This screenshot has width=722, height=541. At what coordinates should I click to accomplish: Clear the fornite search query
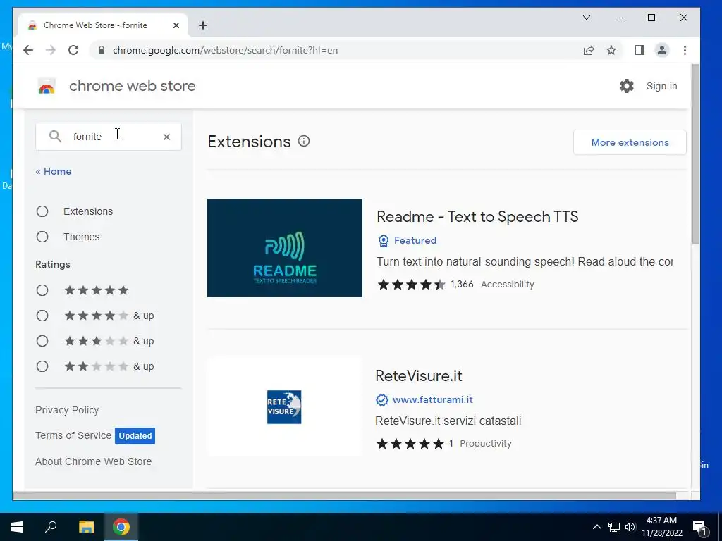(166, 137)
